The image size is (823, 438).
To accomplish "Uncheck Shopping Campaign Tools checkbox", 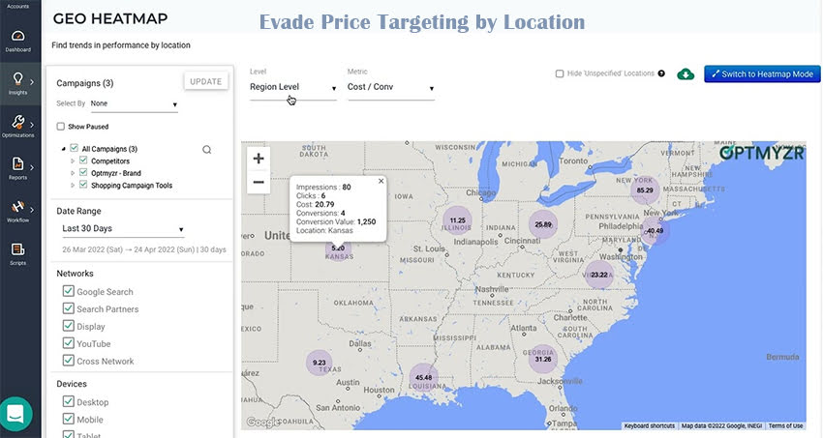I will click(x=83, y=185).
